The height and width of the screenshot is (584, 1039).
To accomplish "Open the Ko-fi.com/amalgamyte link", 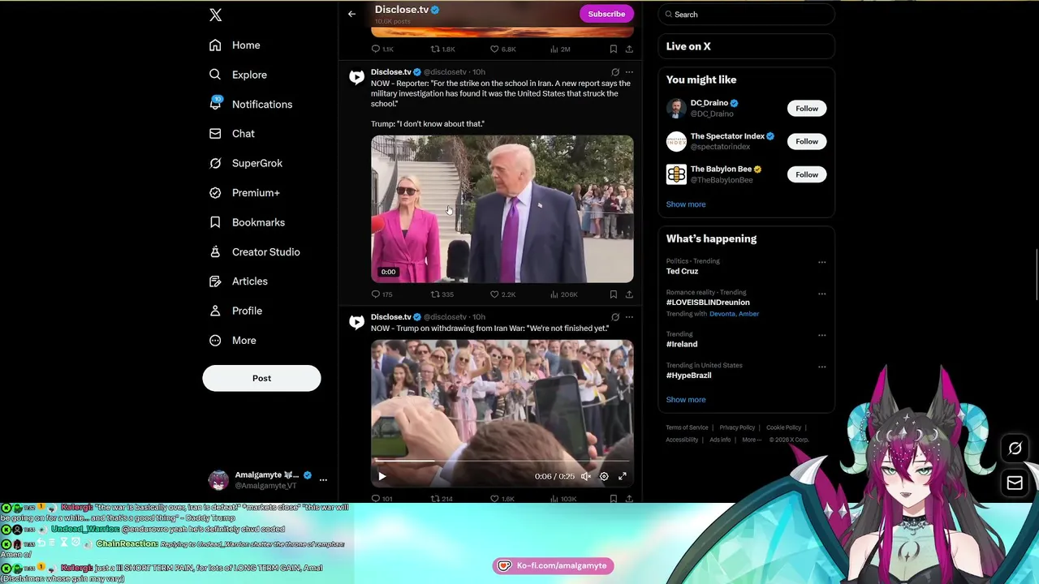I will coord(554,566).
